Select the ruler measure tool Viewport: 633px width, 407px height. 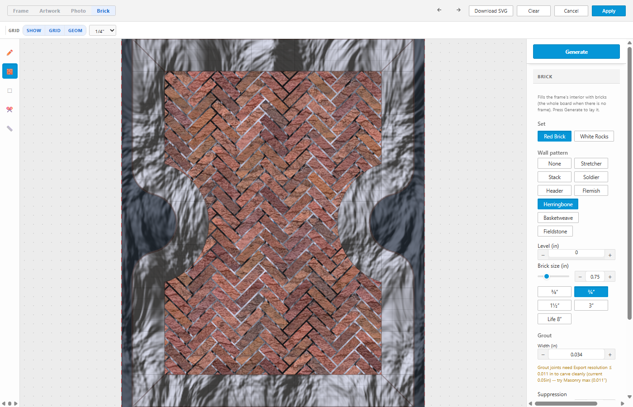pyautogui.click(x=9, y=128)
